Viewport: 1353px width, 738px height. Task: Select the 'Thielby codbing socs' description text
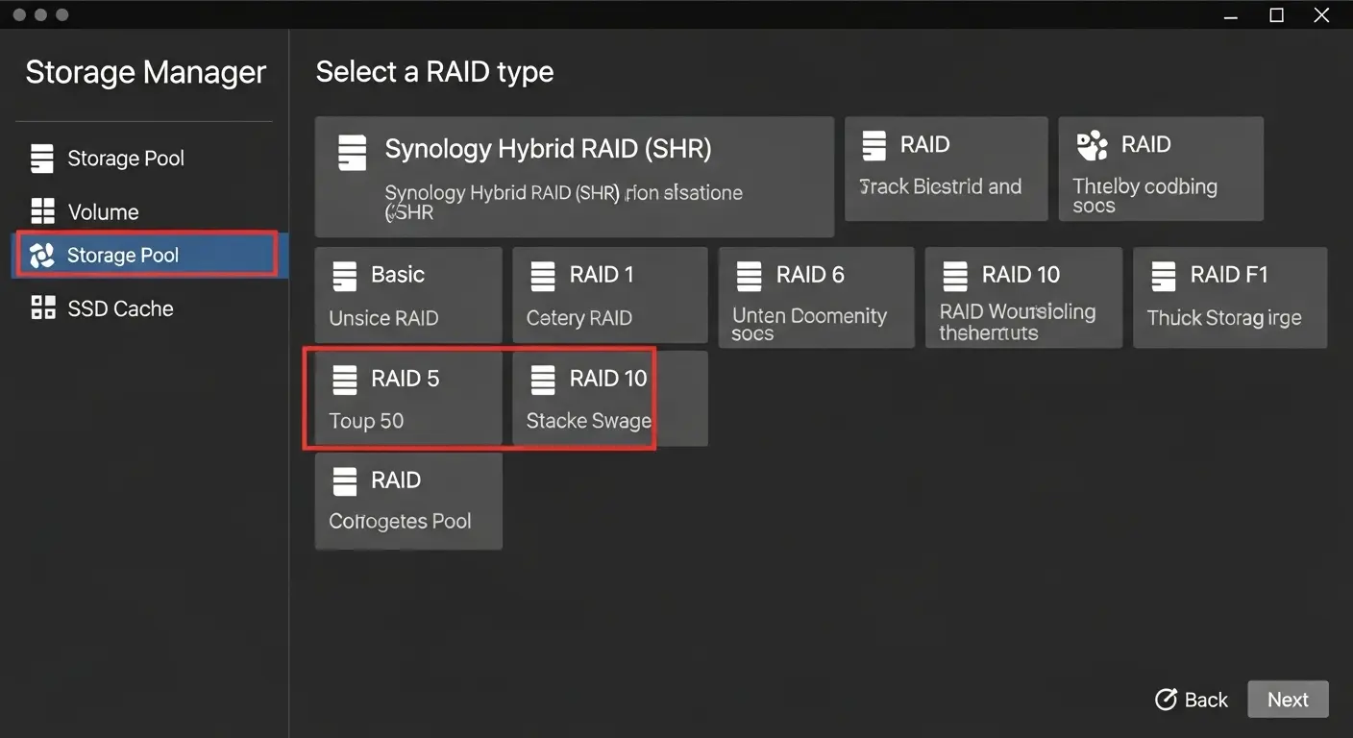tap(1145, 195)
